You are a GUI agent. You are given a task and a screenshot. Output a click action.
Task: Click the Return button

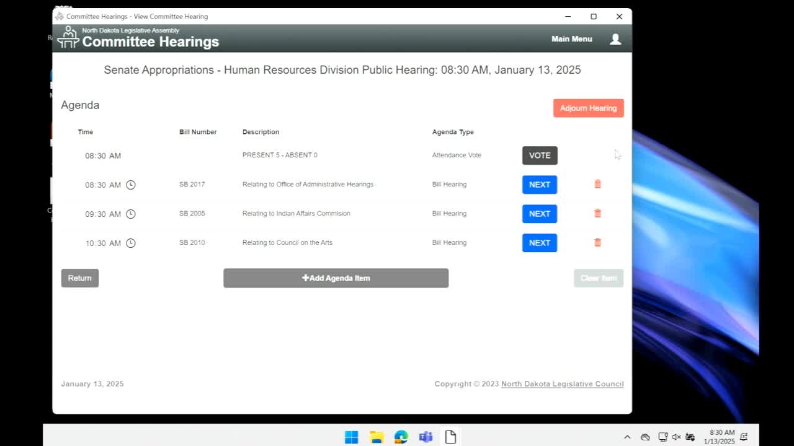tap(79, 278)
